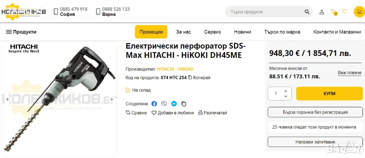Image resolution: width=365 pixels, height=158 pixels.
Task: Click the search magnifier icon
Action: (307, 12)
